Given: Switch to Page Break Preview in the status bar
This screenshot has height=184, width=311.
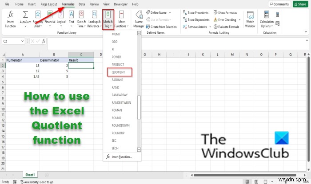Looking at the screenshot, I should pyautogui.click(x=265, y=182).
